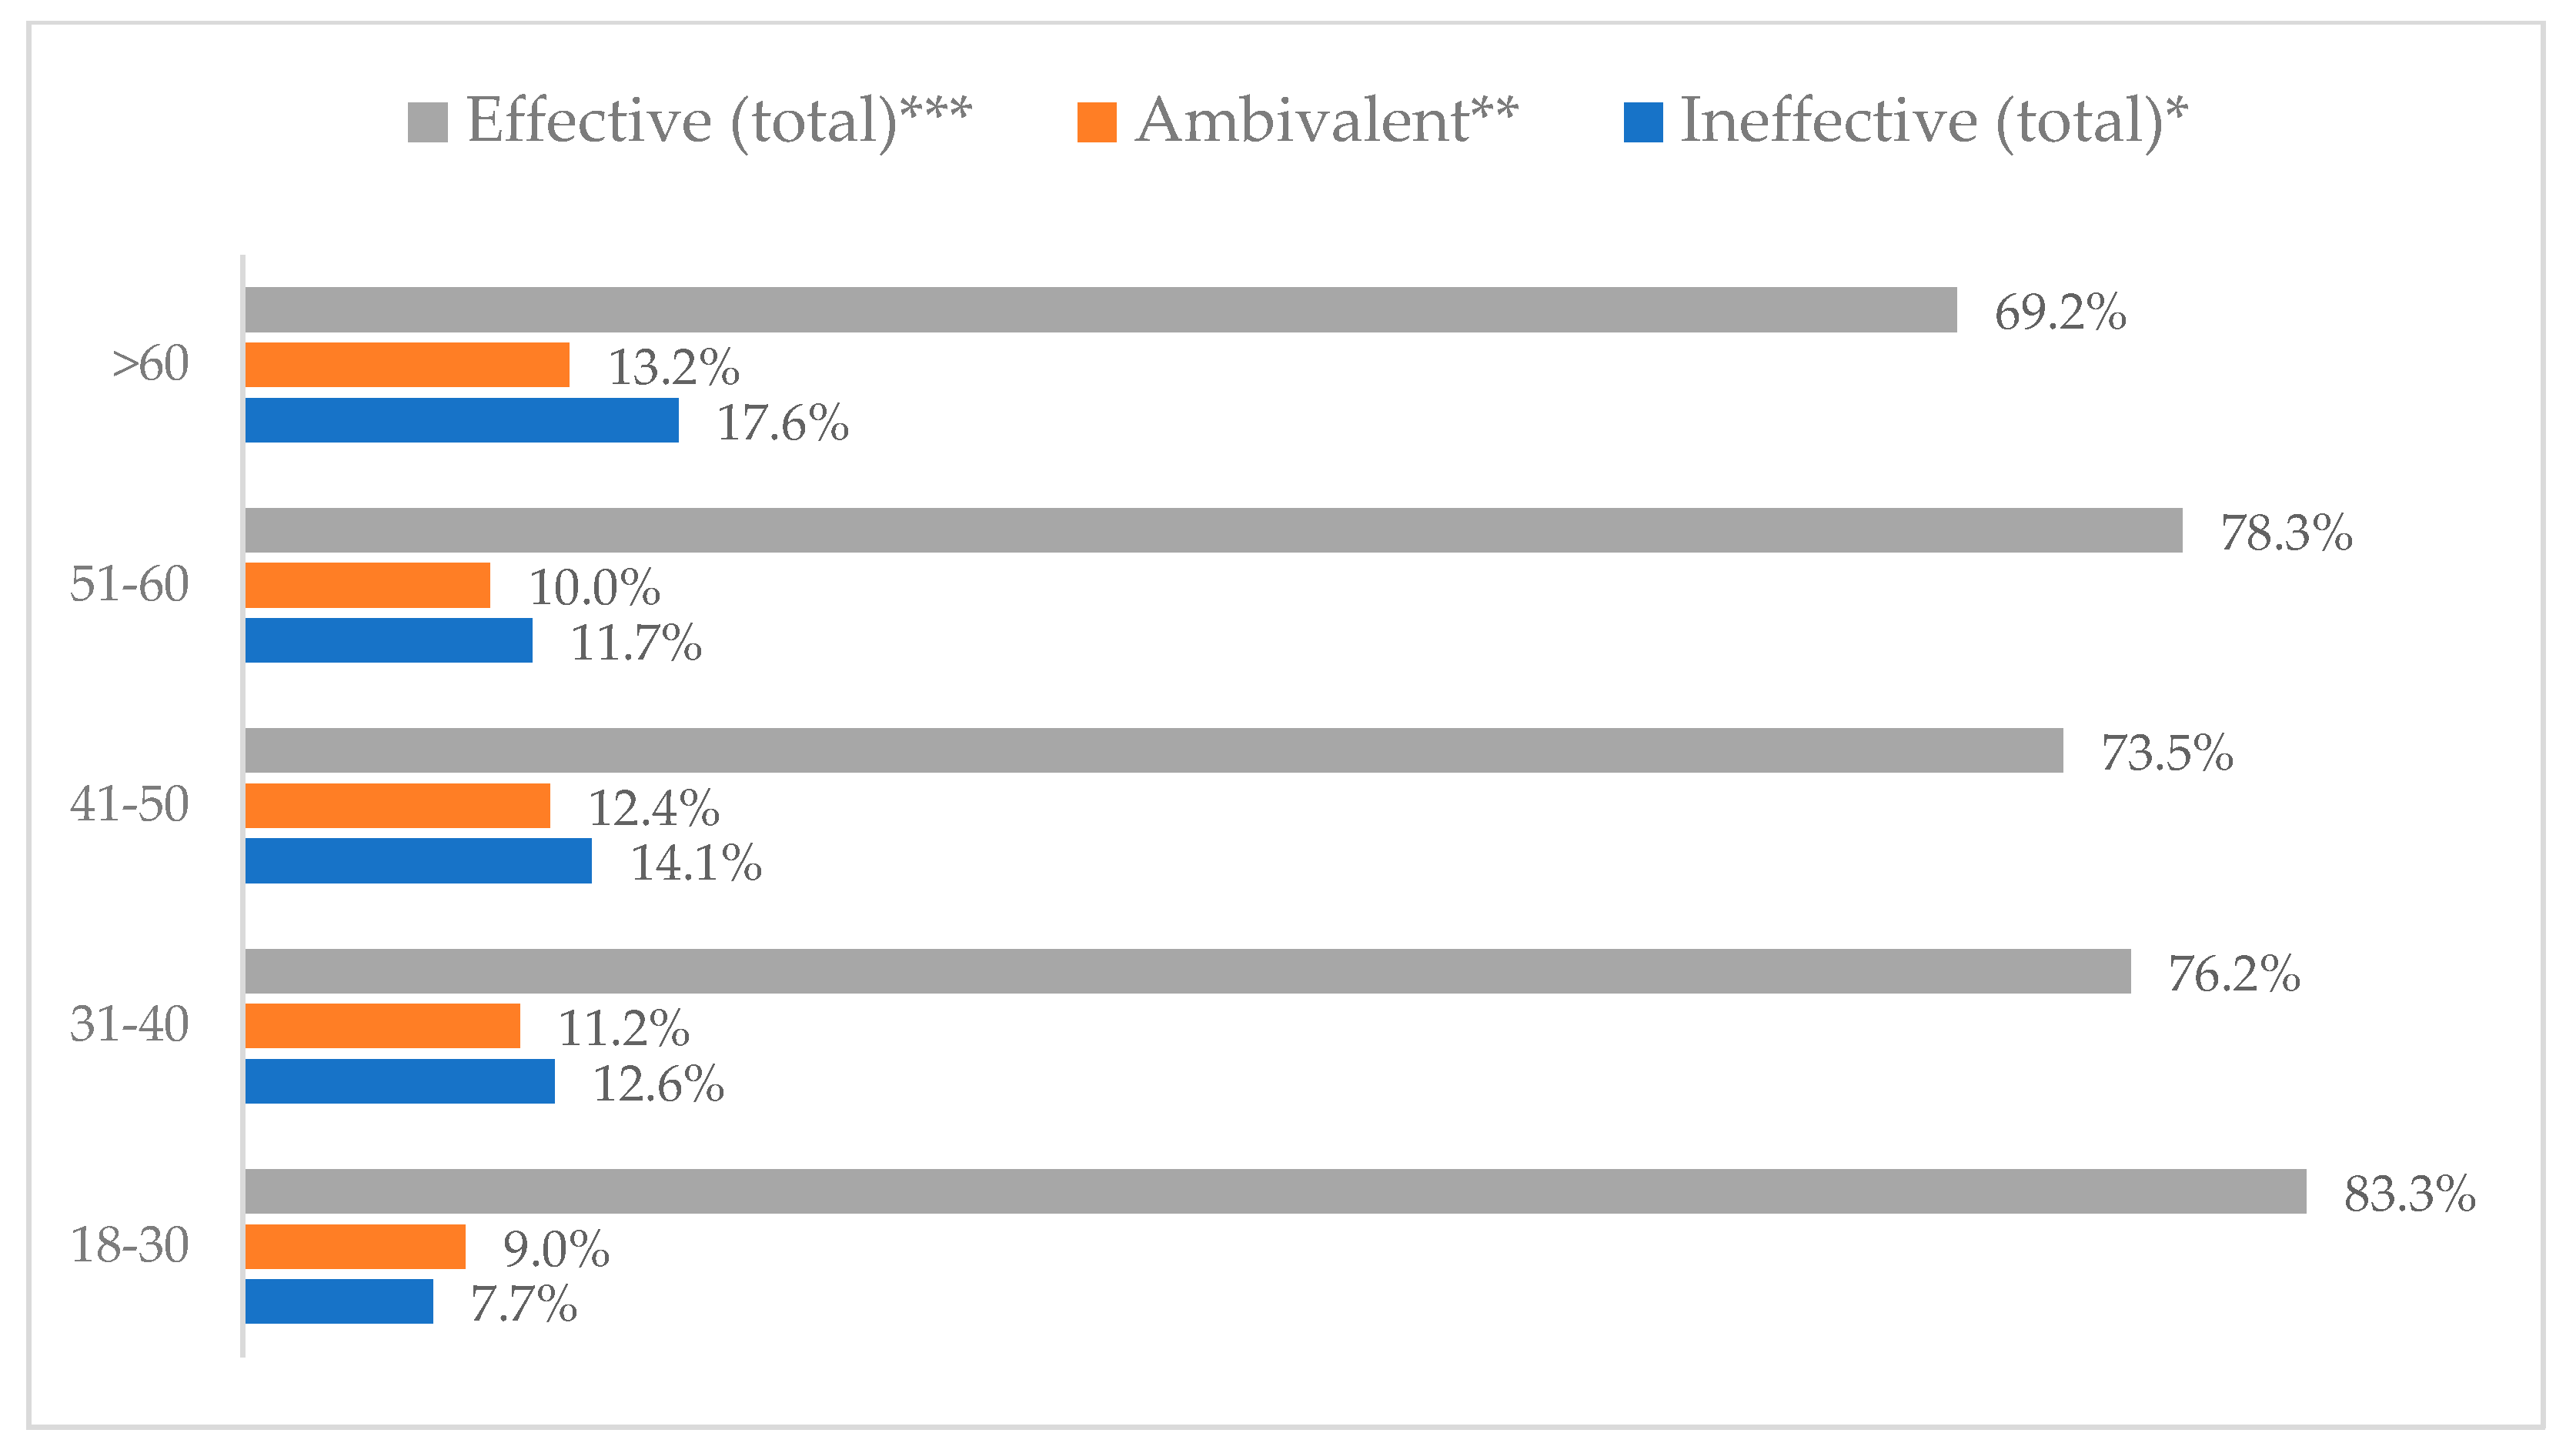Click the blue 17.6% bar for >60
Image resolution: width=2576 pixels, height=1453 pixels.
[x=461, y=420]
